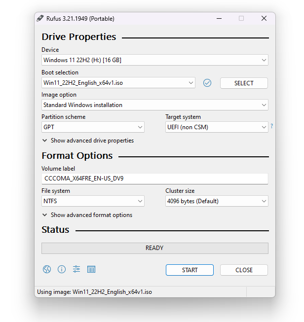Image resolution: width=304 pixels, height=322 pixels.
Task: Click the Drive Properties heading
Action: (79, 37)
